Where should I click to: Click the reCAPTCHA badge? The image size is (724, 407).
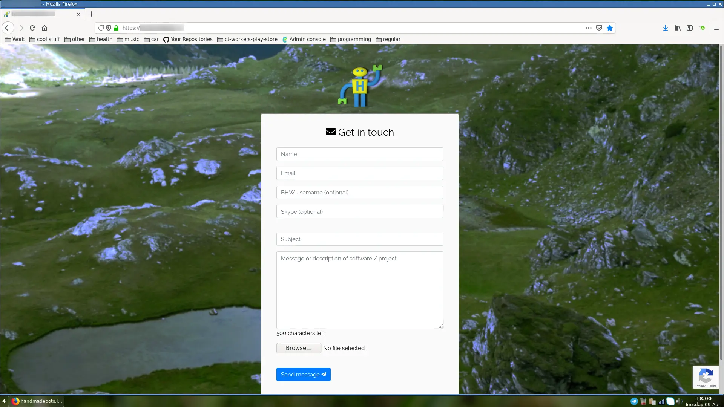click(706, 377)
